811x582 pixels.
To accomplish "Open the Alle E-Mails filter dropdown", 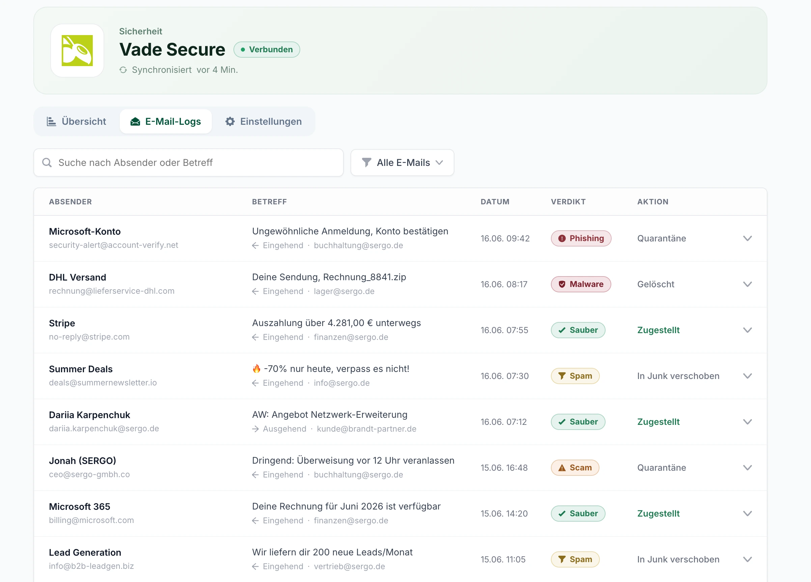I will [402, 163].
